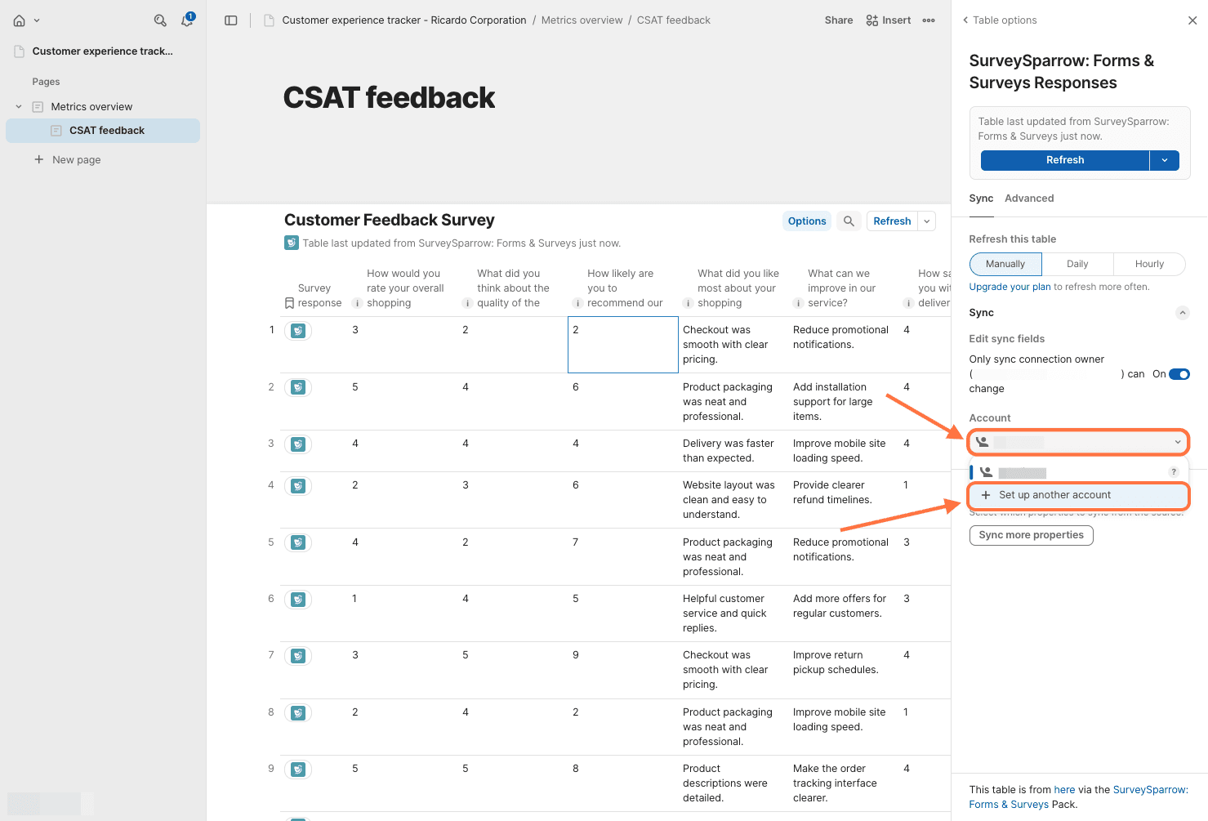Toggle sidebar panel with the layout icon
1208x821 pixels.
(x=231, y=20)
